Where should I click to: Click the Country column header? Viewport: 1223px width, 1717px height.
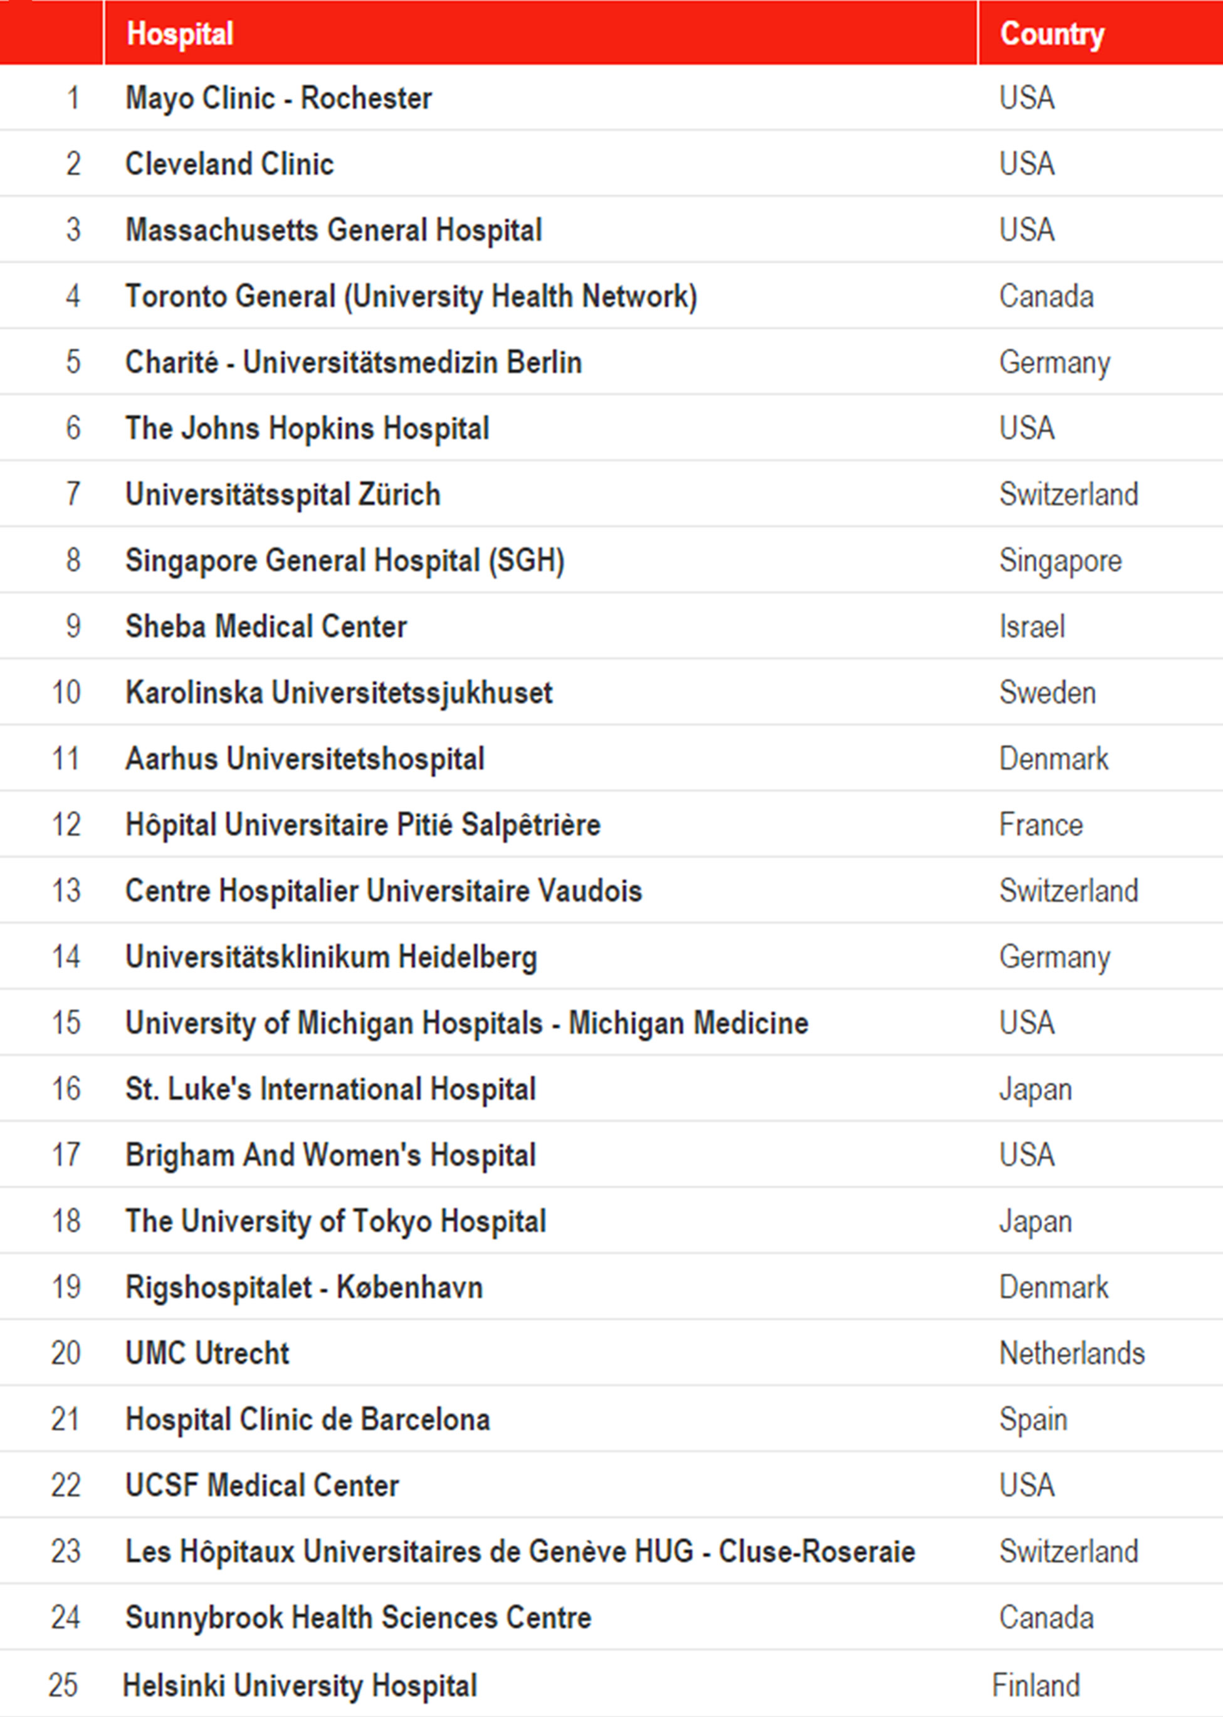point(1051,34)
